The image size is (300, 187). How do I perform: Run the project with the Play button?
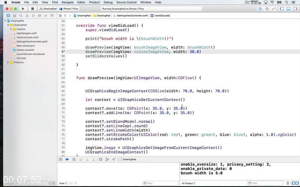[23, 9]
